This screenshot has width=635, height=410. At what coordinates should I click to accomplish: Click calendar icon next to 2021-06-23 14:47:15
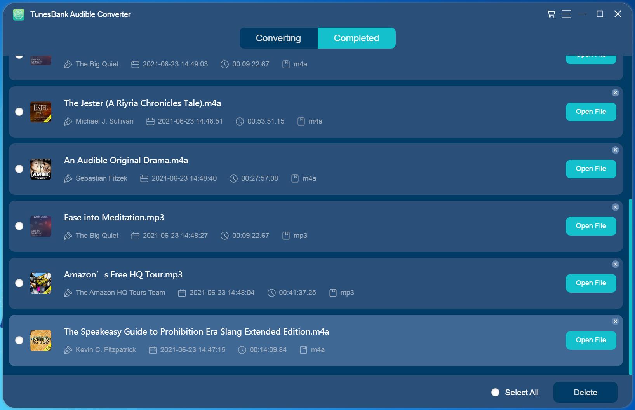tap(153, 350)
